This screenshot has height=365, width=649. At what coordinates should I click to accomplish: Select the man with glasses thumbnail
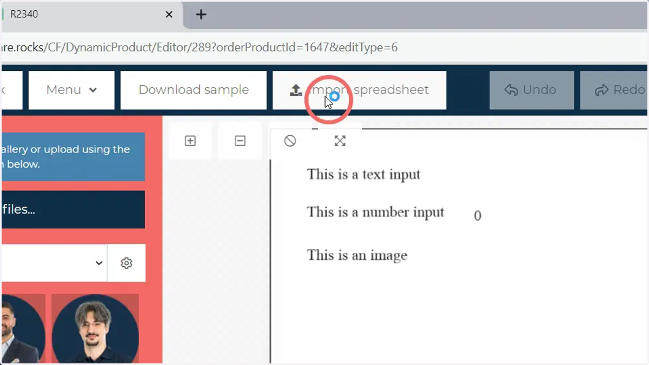(95, 329)
